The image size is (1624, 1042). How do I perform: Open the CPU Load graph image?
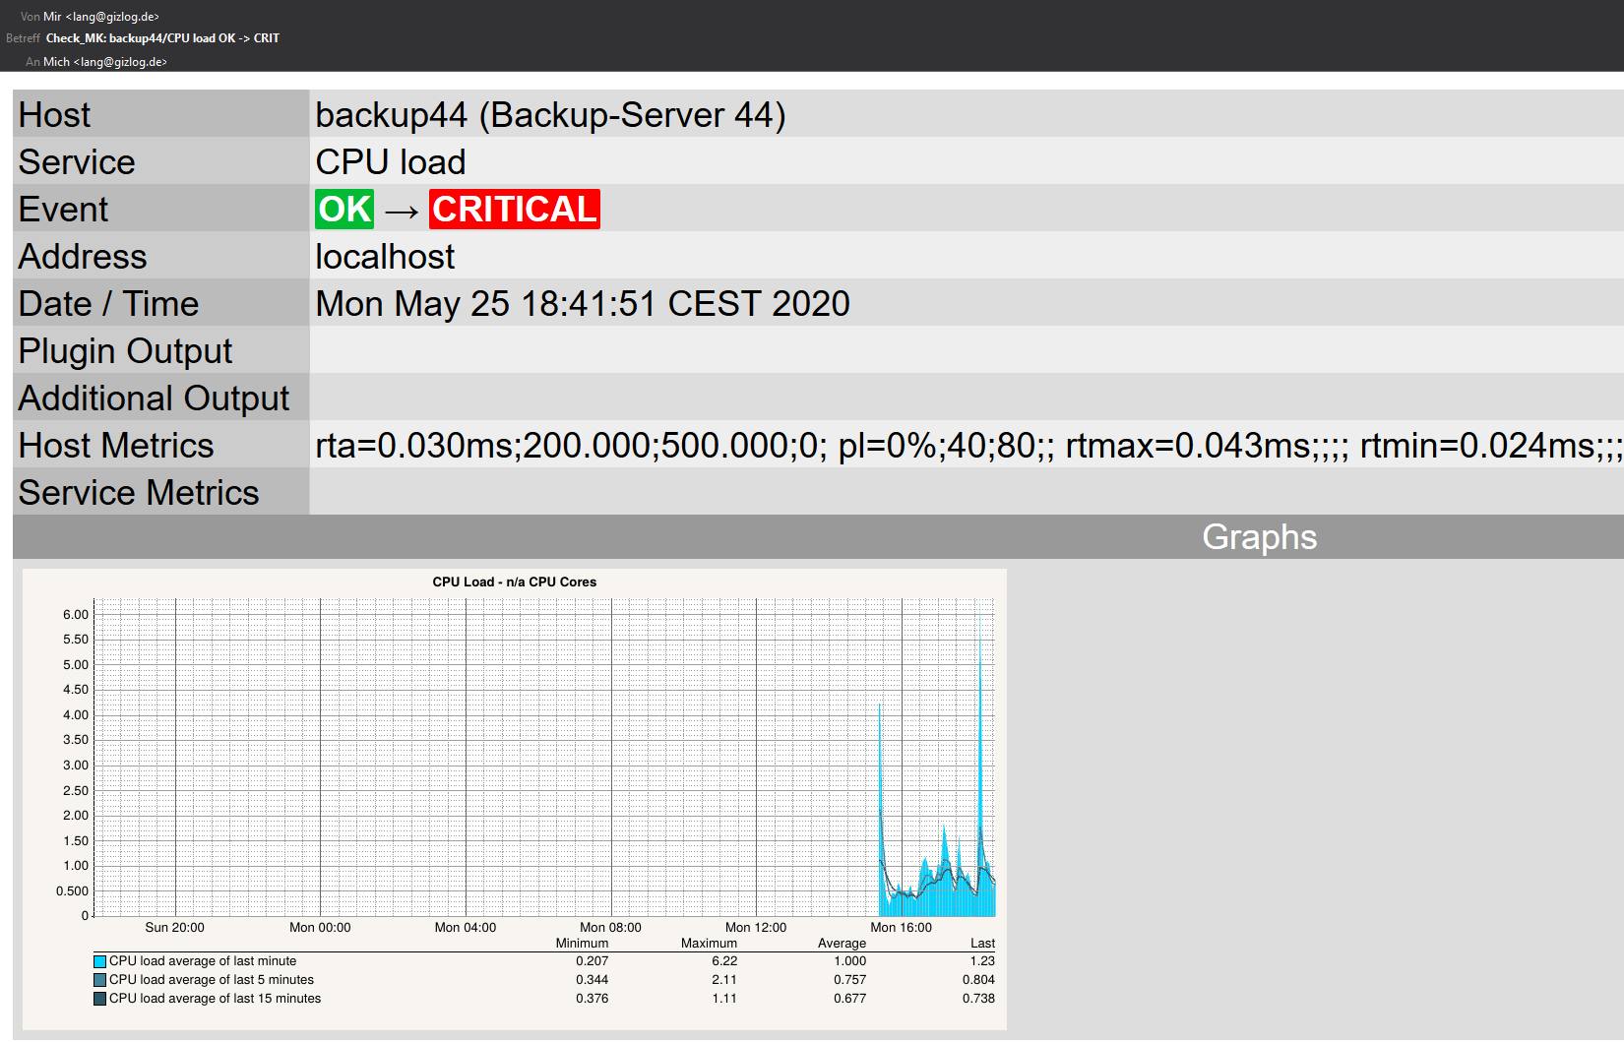coord(515,799)
